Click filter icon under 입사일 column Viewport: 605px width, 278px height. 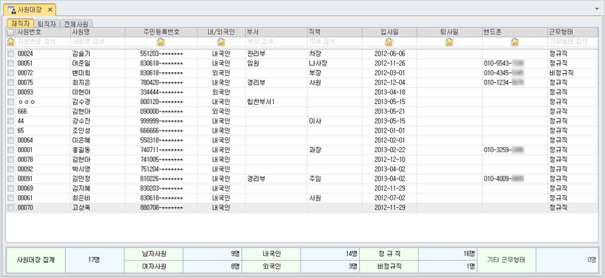[x=389, y=41]
